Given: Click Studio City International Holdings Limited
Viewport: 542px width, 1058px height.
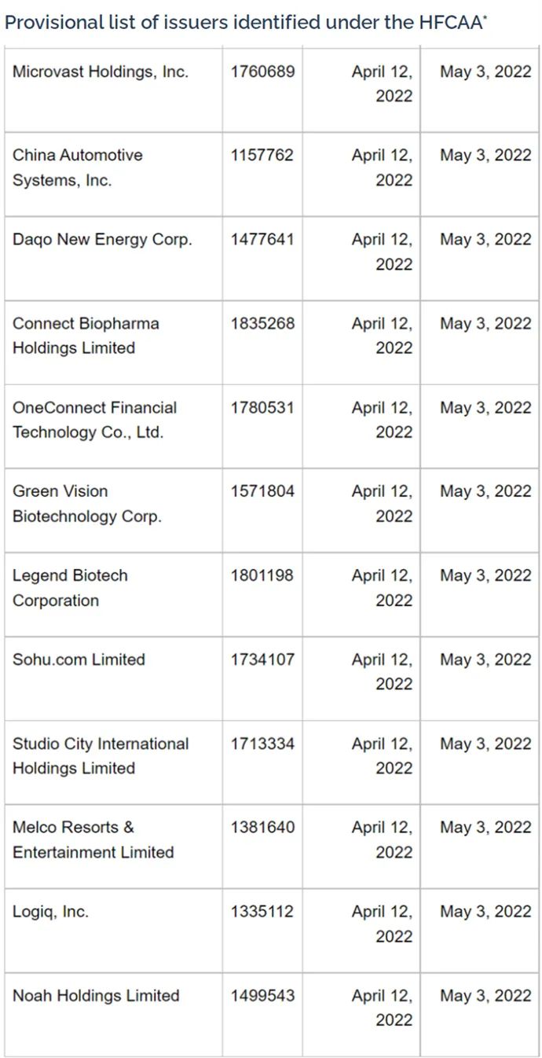Looking at the screenshot, I should [101, 756].
